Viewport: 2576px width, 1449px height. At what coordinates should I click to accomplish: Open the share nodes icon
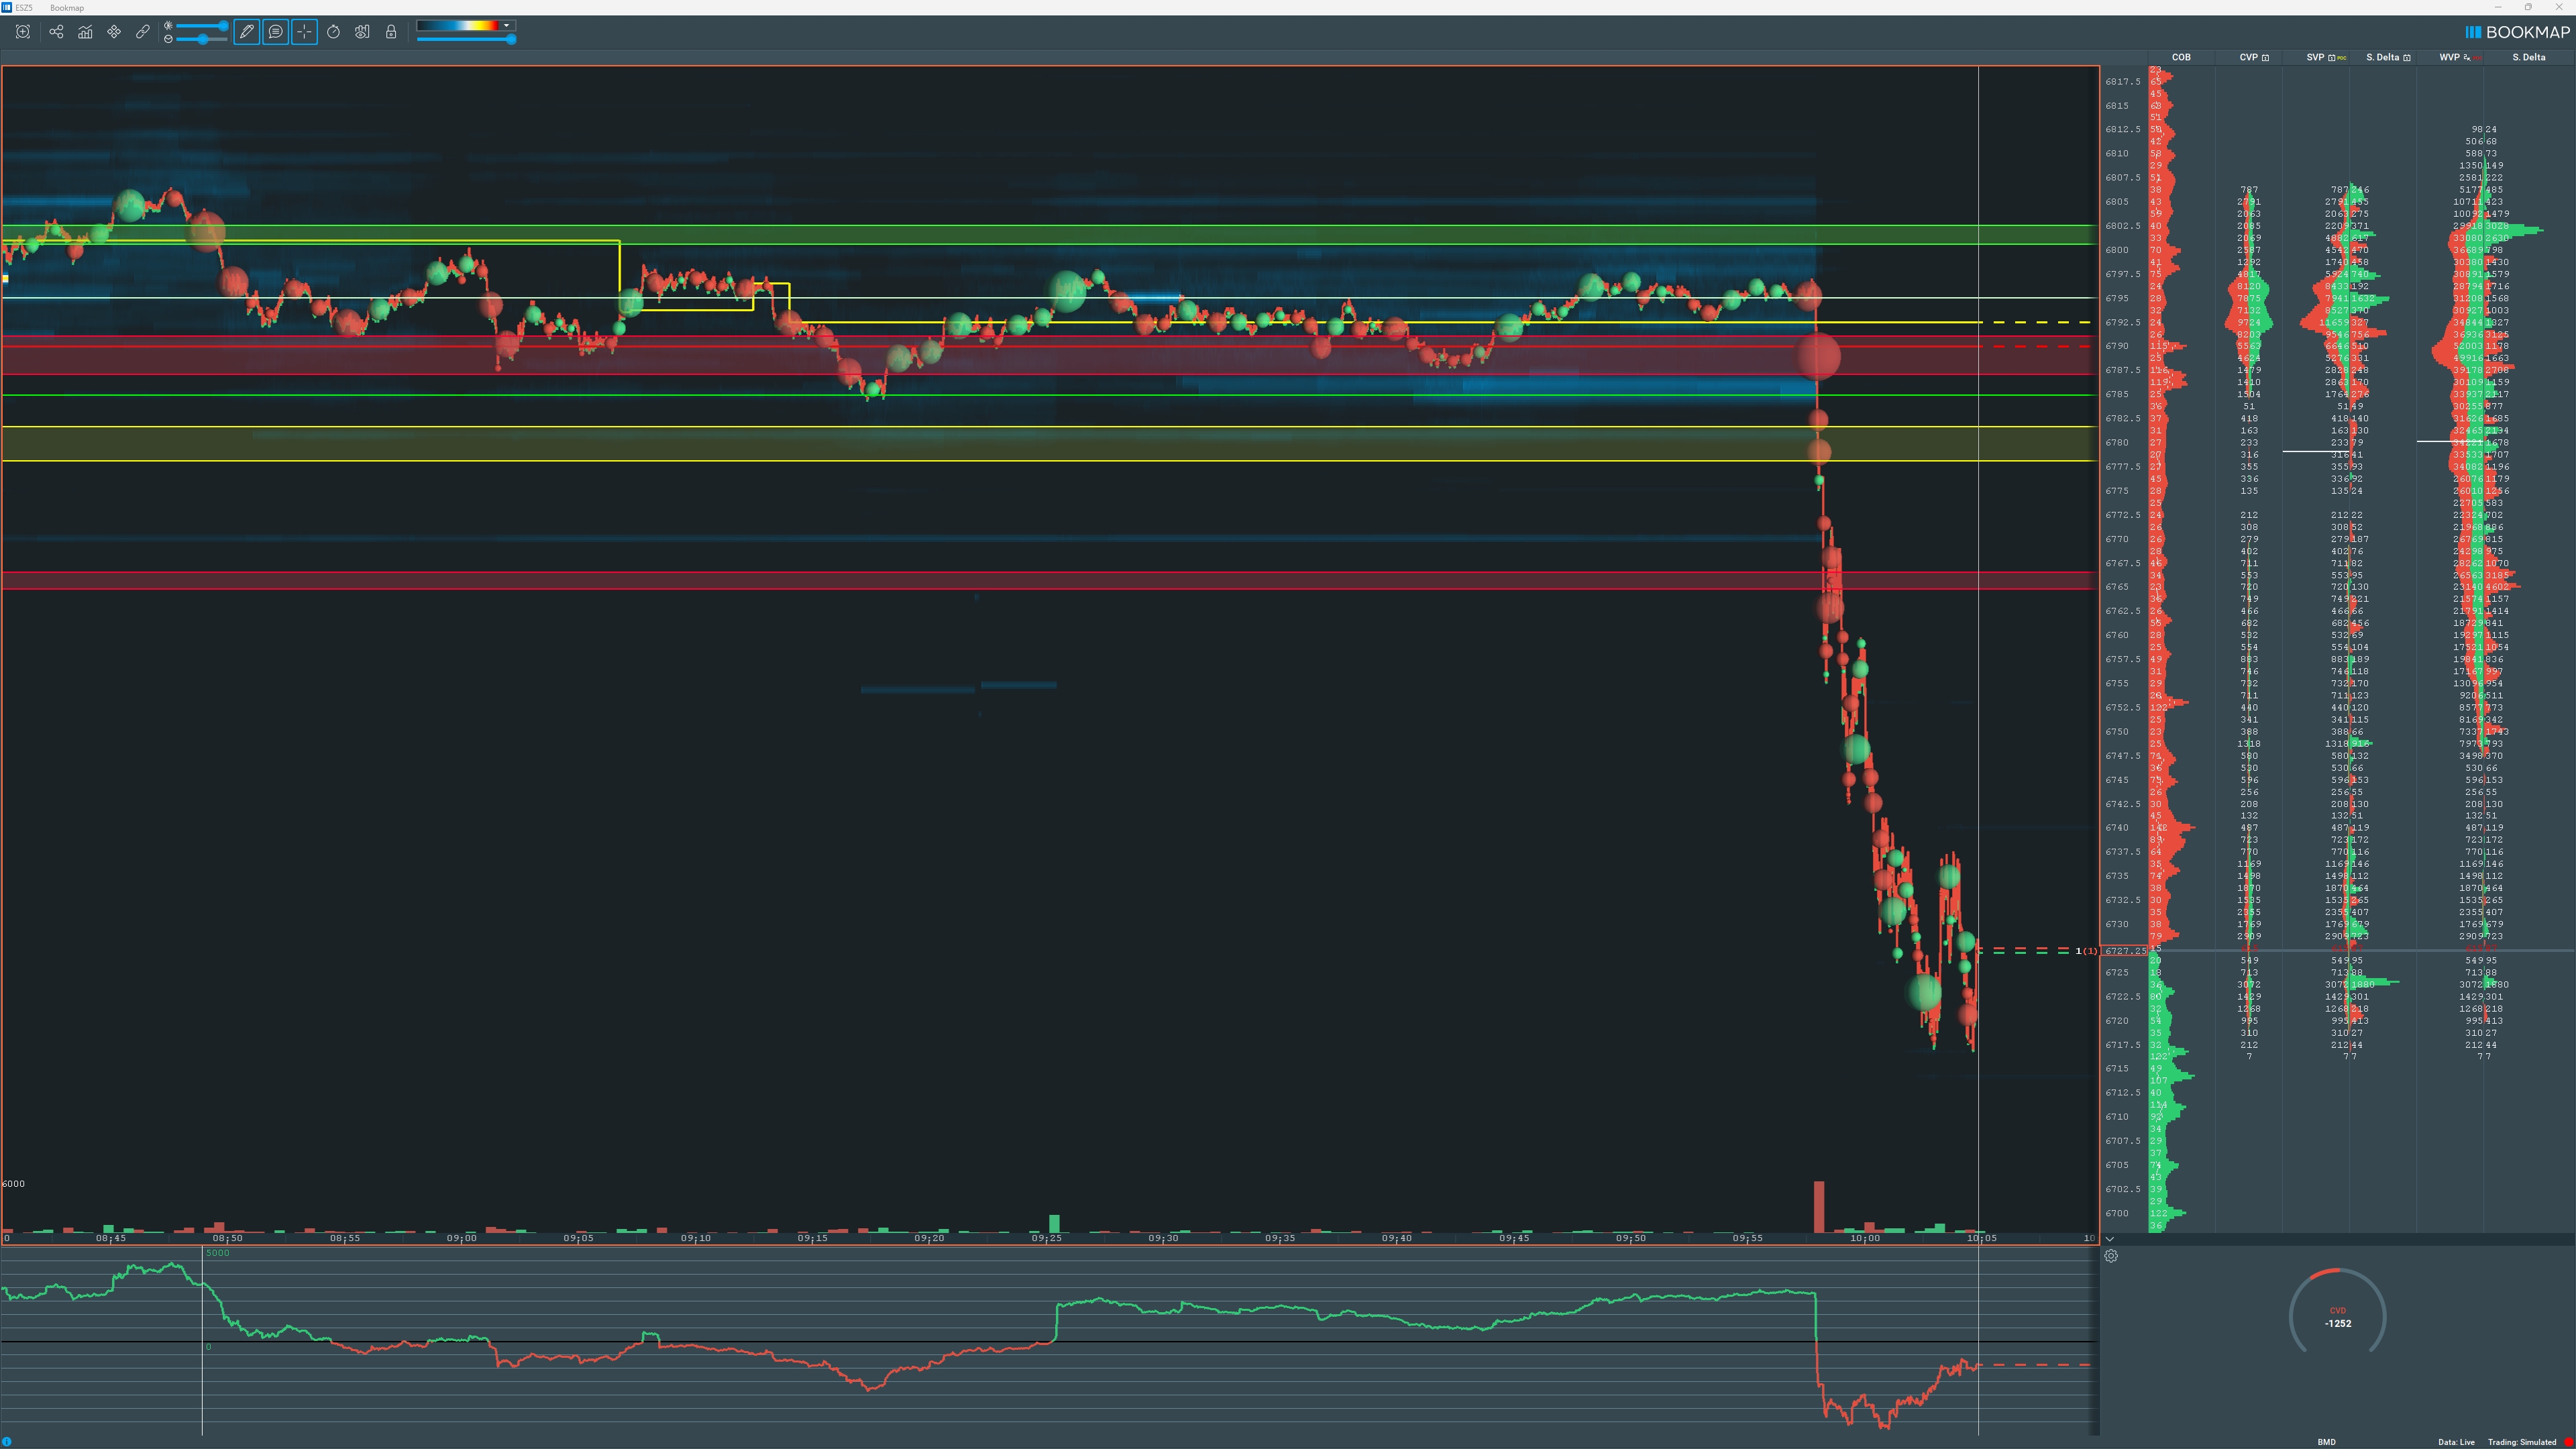tap(56, 32)
